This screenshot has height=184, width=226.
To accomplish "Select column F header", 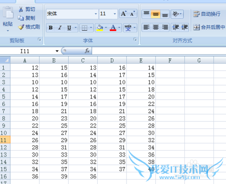I will coord(170,60).
